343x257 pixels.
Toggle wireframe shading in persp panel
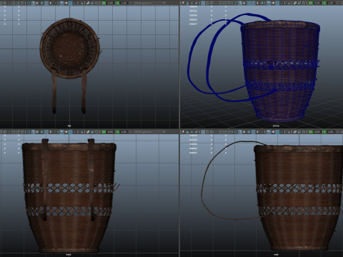[x=236, y=3]
